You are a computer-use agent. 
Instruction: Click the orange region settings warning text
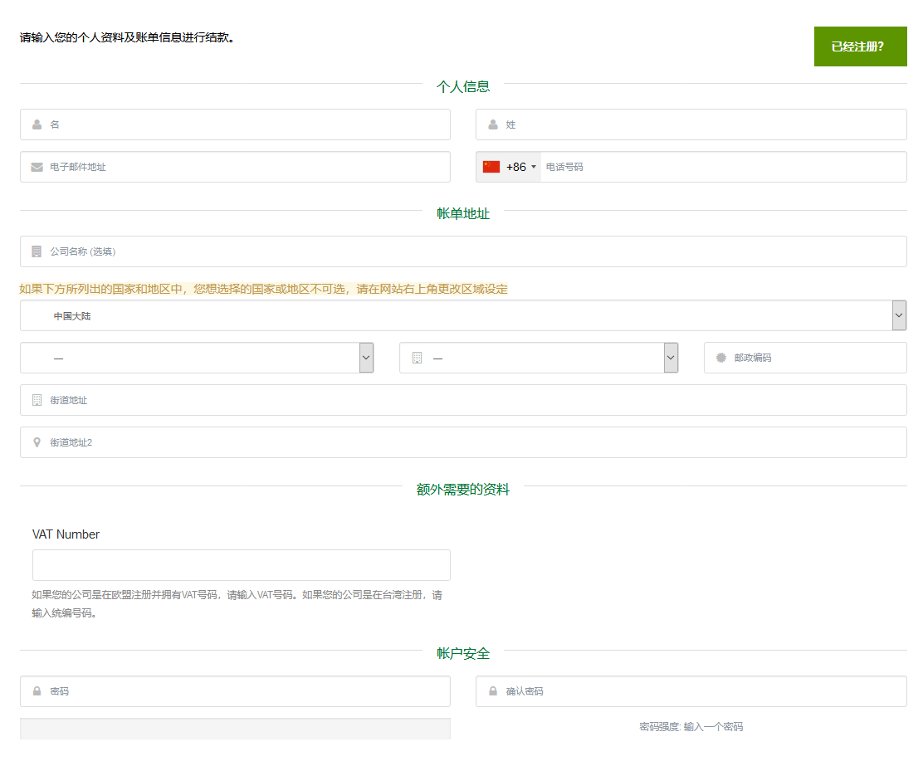click(262, 289)
